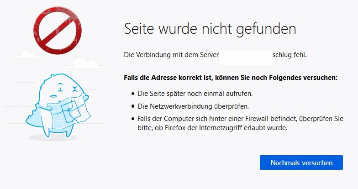Click the blanked-out server name box

tap(246, 58)
